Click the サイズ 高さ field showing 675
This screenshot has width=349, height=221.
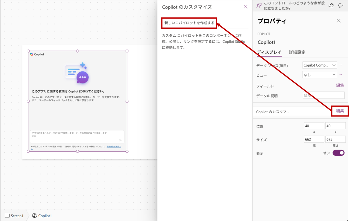point(335,139)
